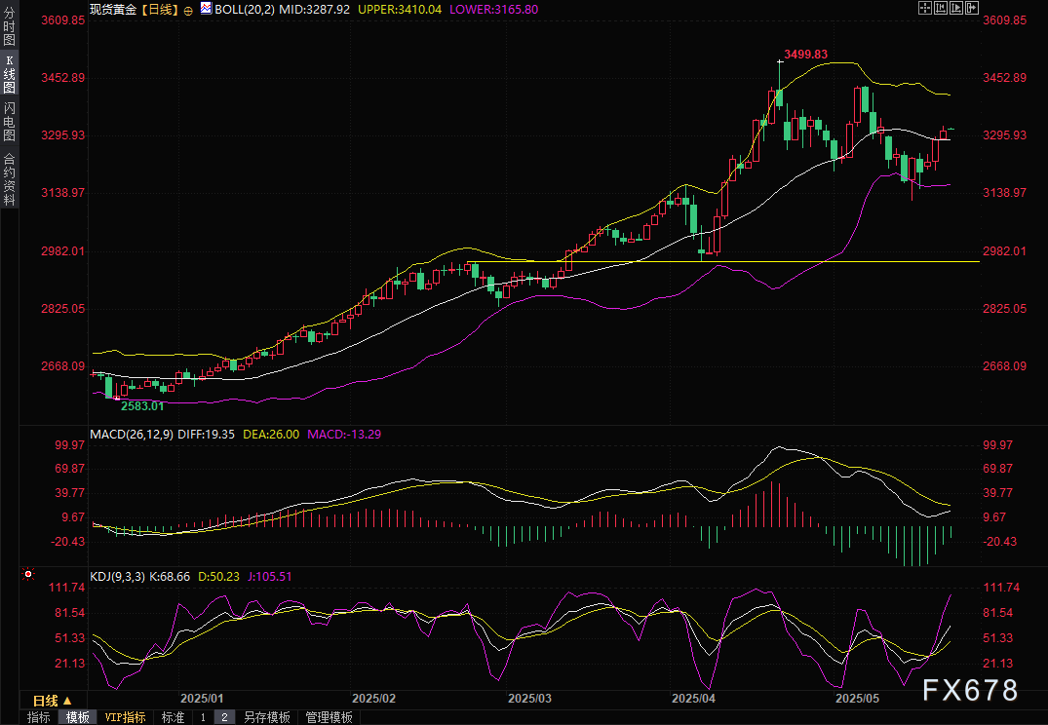Open KDJ(9,3,3) indicator parameters

[x=116, y=577]
